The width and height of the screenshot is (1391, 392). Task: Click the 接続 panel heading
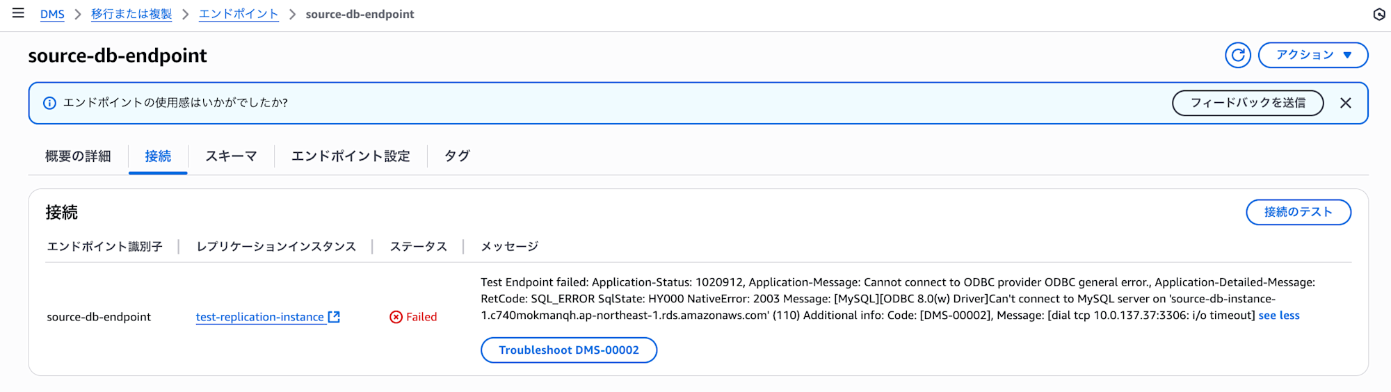(62, 213)
